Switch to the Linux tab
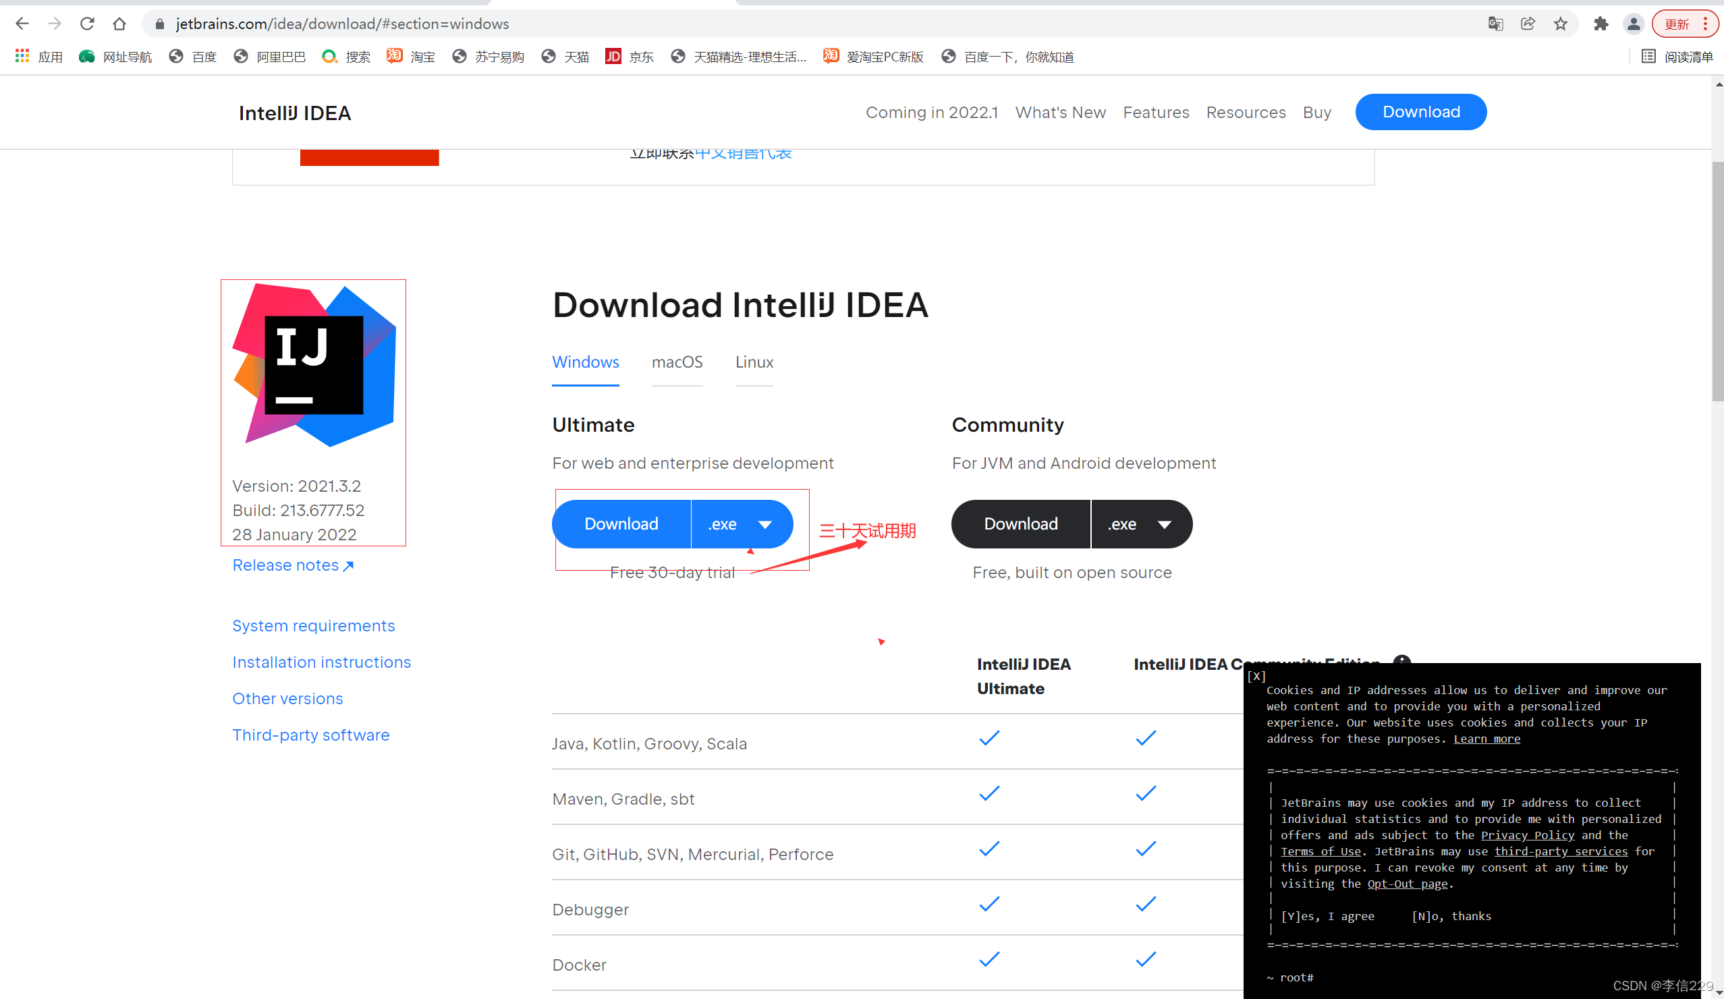Image resolution: width=1724 pixels, height=999 pixels. click(754, 362)
